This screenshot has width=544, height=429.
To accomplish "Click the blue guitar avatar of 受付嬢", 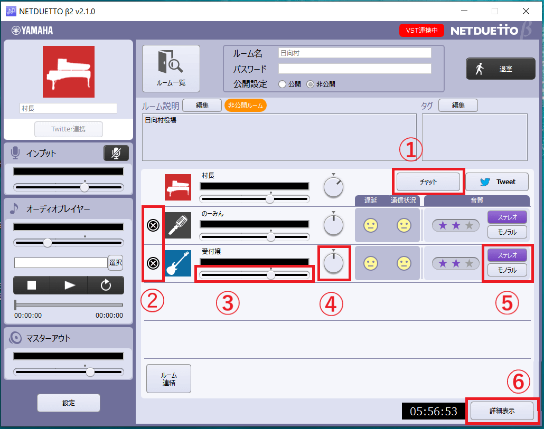I will [178, 263].
